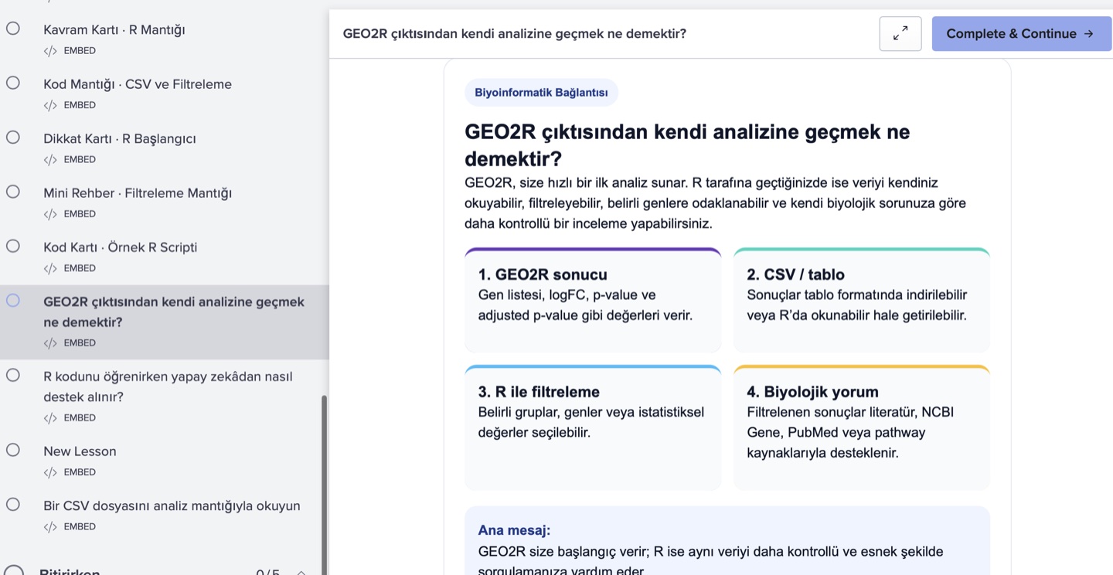
Task: Click the '1. GEO2R sonucu' card
Action: tap(593, 300)
